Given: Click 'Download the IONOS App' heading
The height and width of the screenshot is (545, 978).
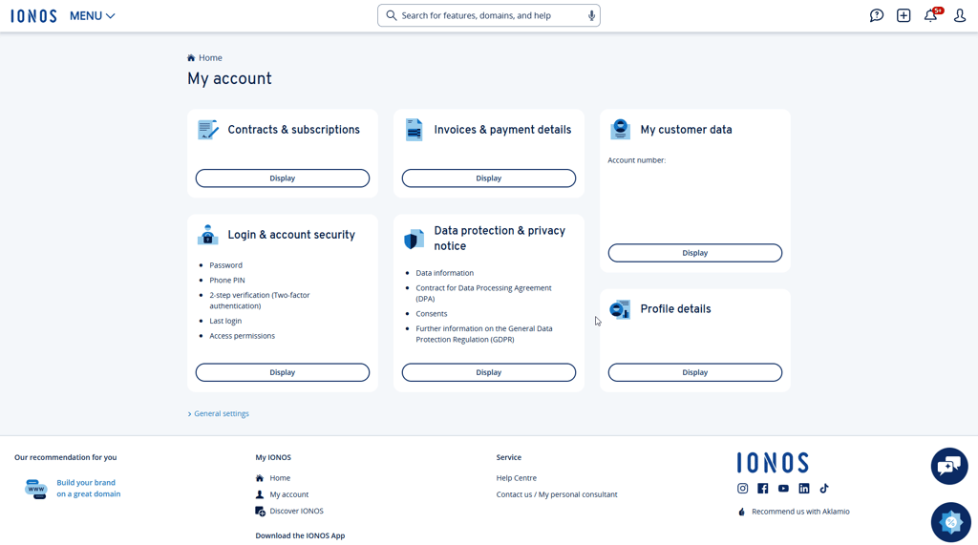Looking at the screenshot, I should click(300, 535).
